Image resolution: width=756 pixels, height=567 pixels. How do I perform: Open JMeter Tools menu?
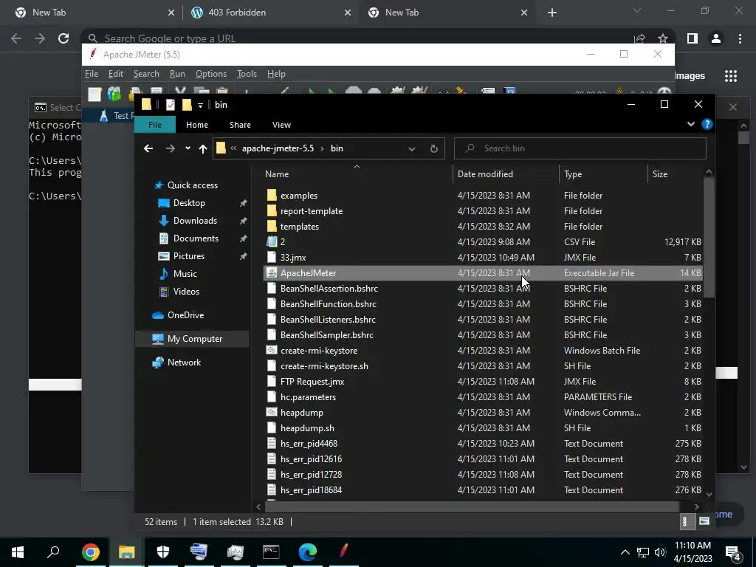(x=247, y=74)
